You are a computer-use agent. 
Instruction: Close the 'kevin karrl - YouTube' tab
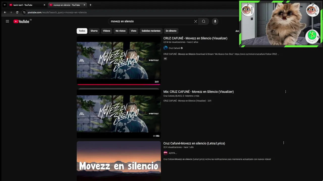click(x=44, y=5)
